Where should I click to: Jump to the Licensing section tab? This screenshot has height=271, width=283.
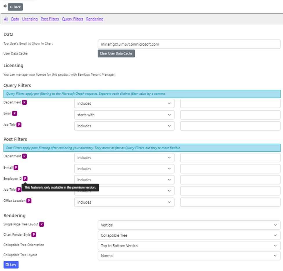click(30, 19)
